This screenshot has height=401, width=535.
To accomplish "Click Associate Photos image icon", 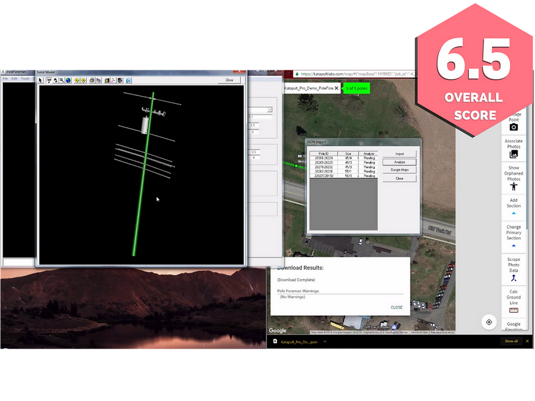I will (514, 154).
